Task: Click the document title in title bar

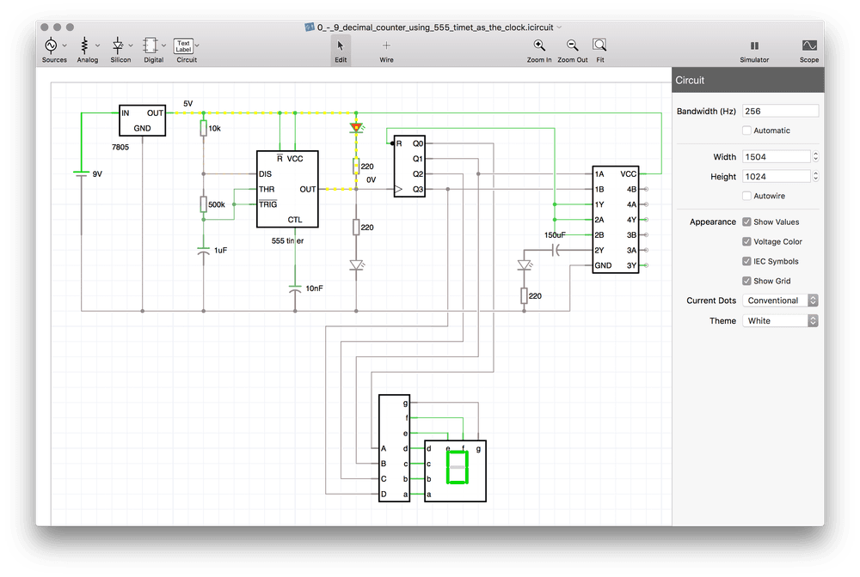Action: (435, 27)
